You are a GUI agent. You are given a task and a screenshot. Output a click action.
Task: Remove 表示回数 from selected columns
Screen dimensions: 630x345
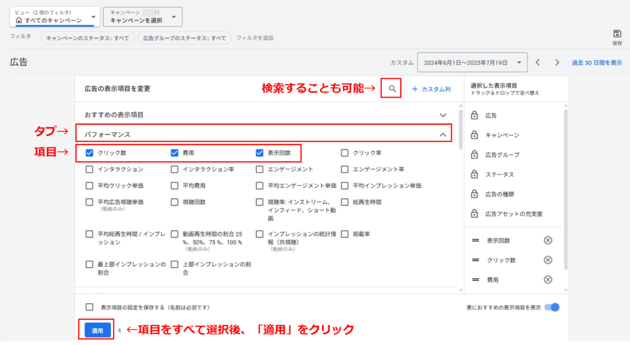[547, 240]
